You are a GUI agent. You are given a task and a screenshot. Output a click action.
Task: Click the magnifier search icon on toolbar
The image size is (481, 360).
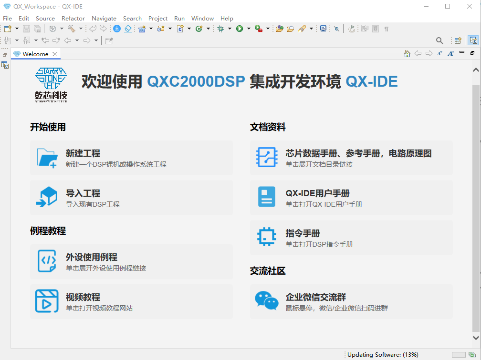point(439,40)
